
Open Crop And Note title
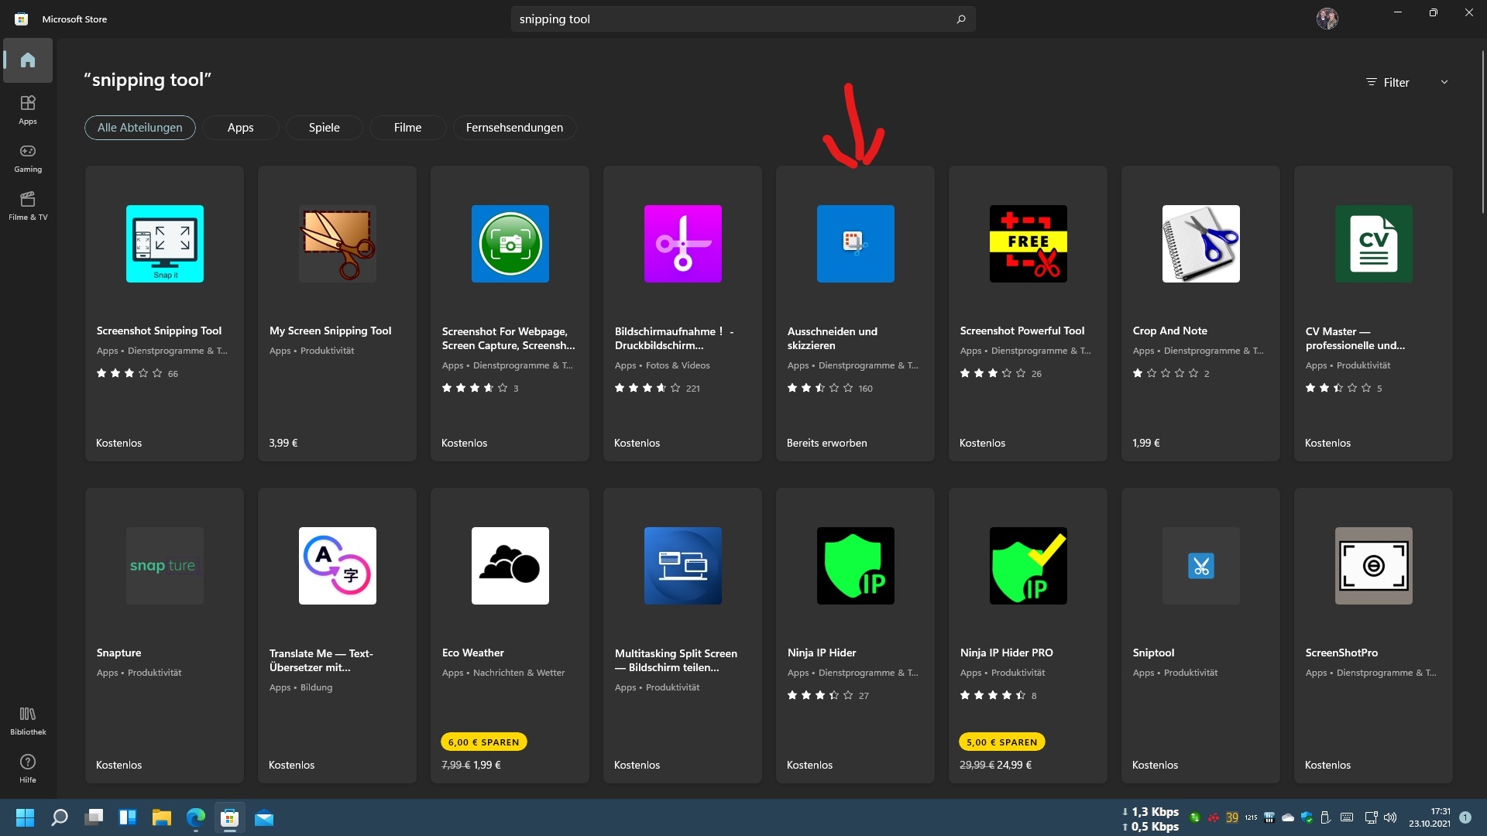pos(1169,331)
